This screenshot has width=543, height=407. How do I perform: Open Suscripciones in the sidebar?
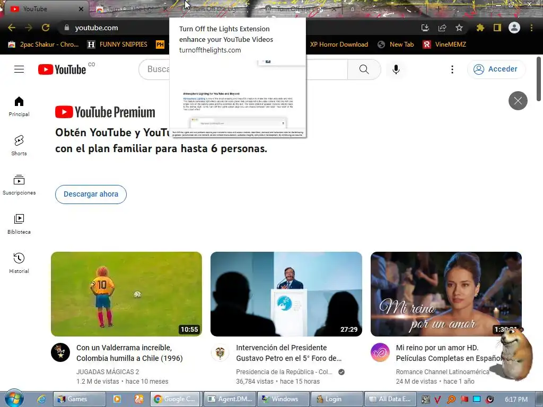click(x=19, y=185)
